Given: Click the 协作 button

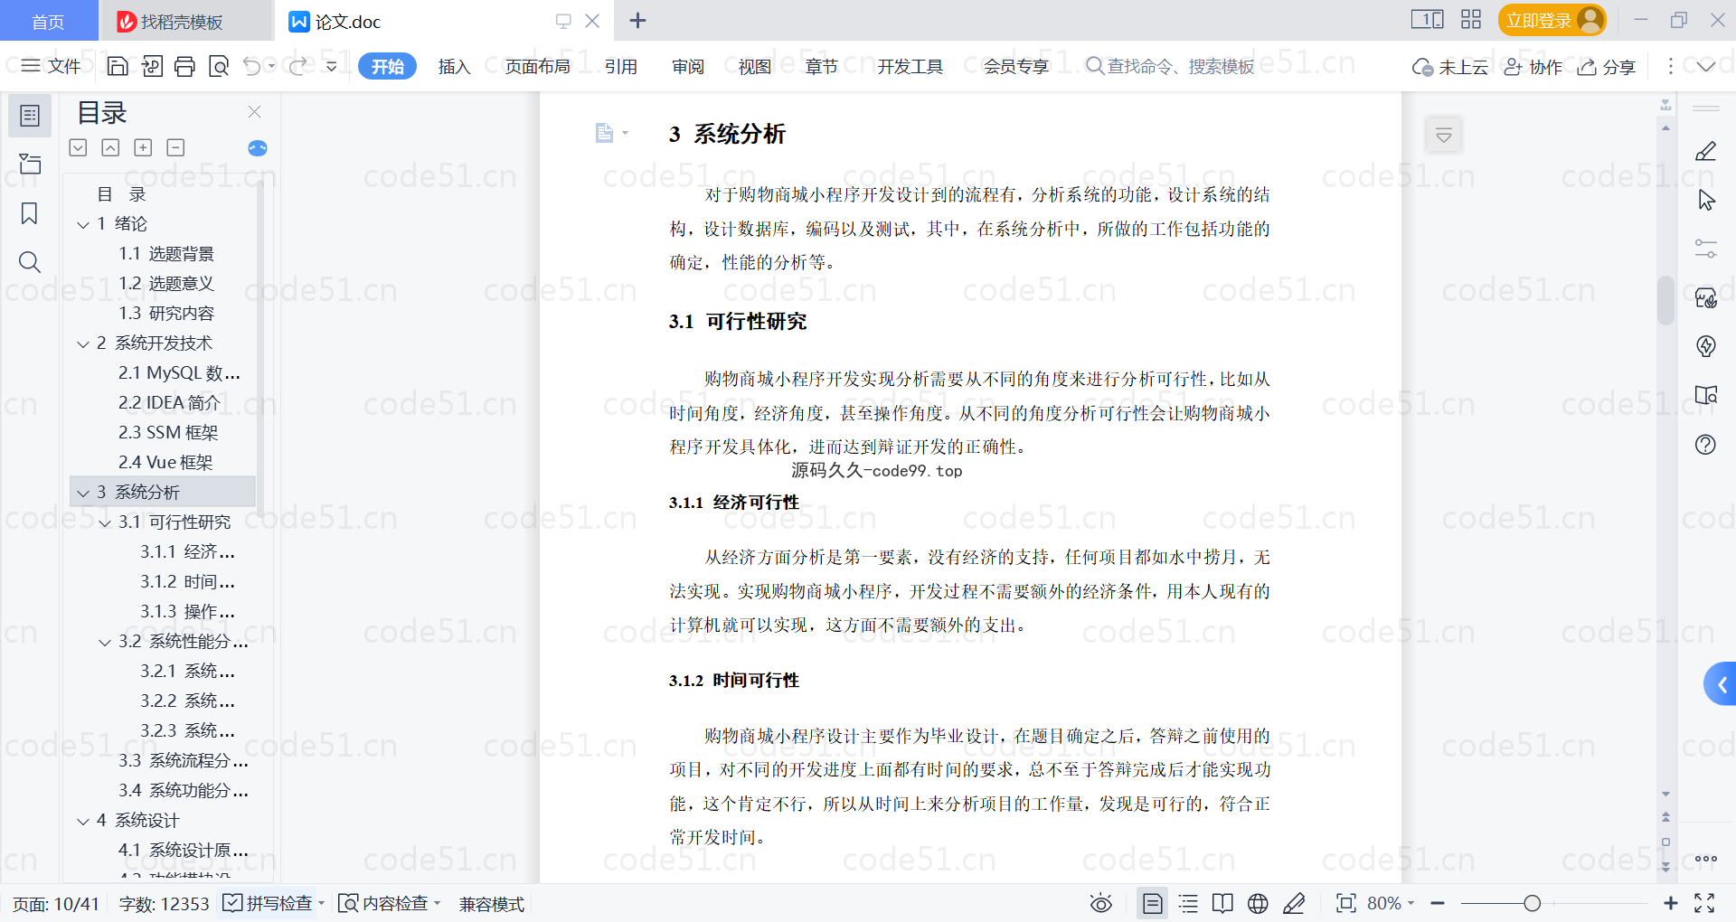Looking at the screenshot, I should pyautogui.click(x=1533, y=66).
